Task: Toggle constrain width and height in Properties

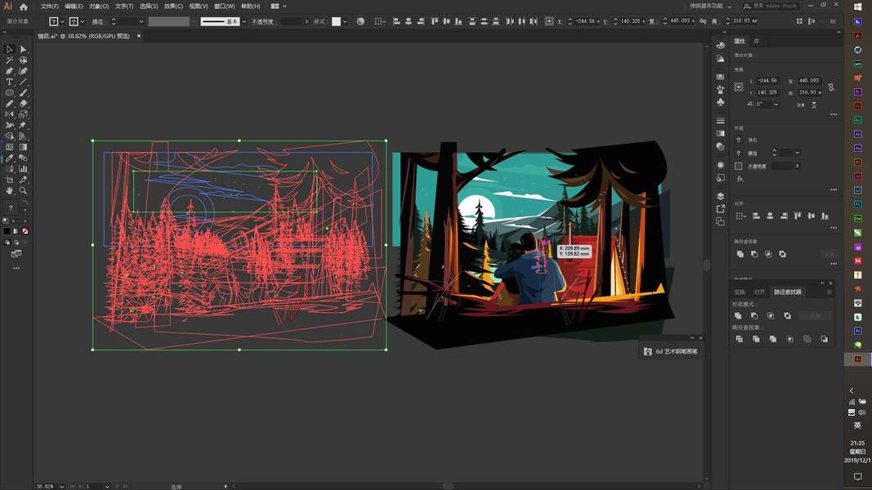Action: [x=831, y=87]
